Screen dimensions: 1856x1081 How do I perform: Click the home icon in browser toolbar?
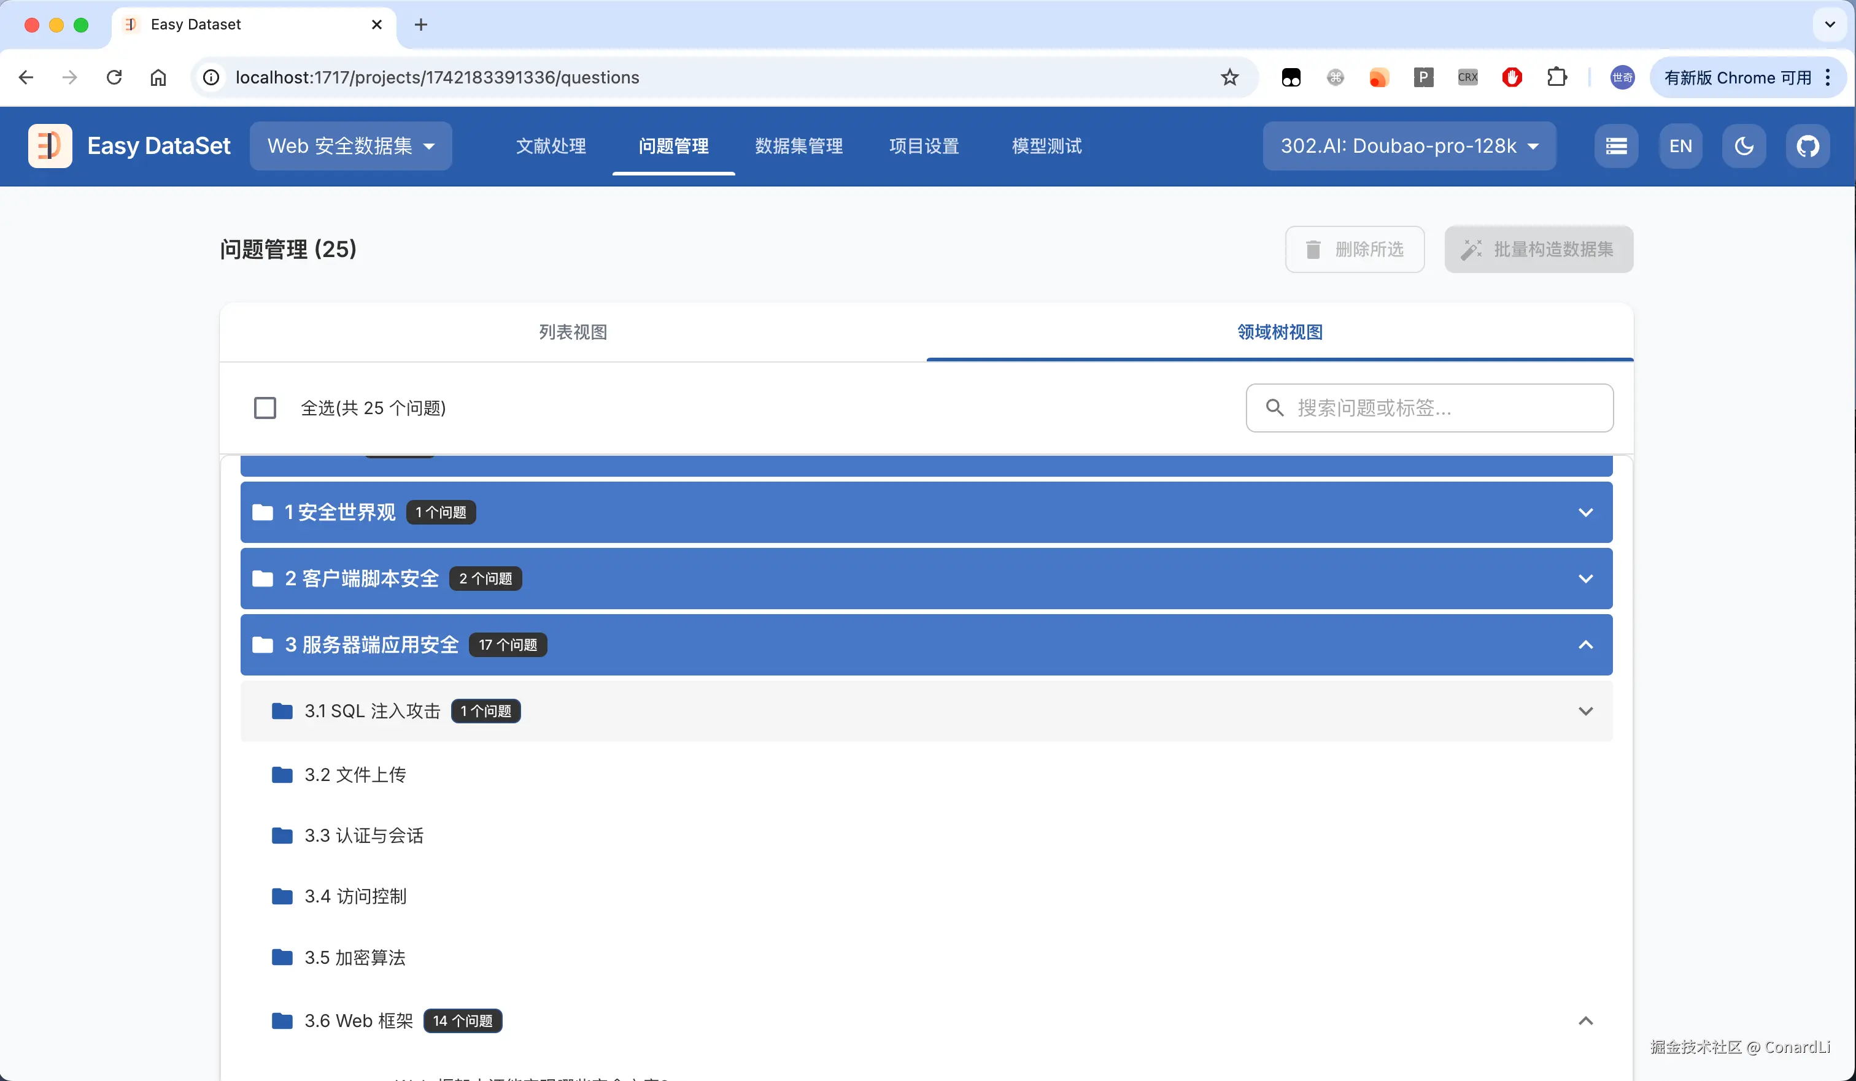pyautogui.click(x=158, y=77)
